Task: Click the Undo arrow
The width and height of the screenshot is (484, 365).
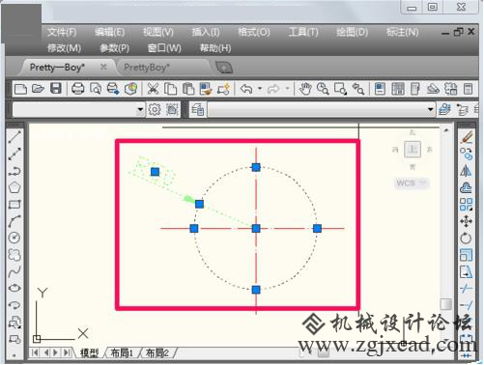Action: pos(246,89)
